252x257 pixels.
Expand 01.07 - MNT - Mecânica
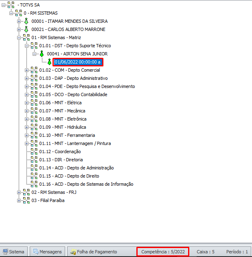pos(26,111)
